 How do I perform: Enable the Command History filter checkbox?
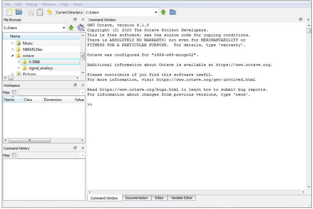coord(14,155)
